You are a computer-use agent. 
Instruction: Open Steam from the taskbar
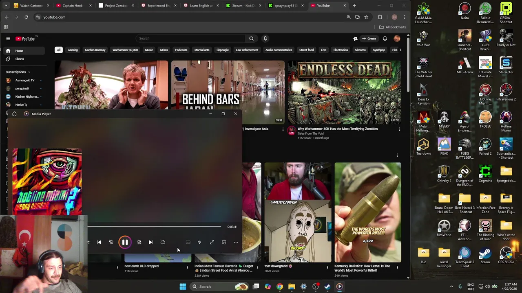tap(327, 286)
